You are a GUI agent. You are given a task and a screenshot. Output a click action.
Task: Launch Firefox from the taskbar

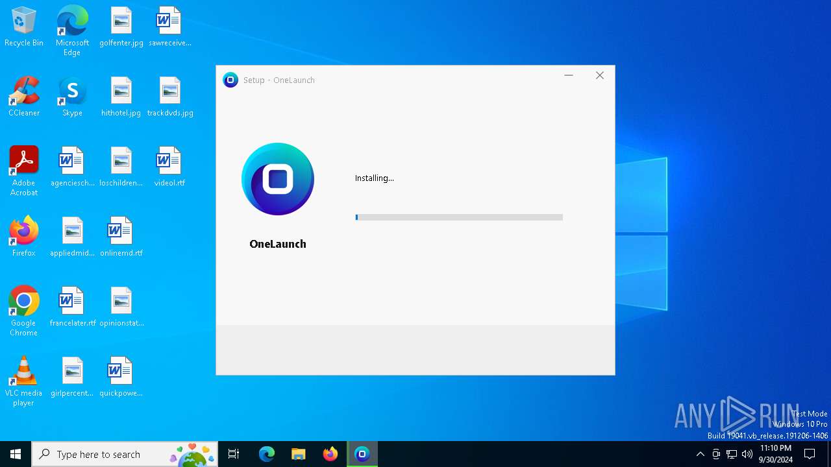tap(330, 454)
